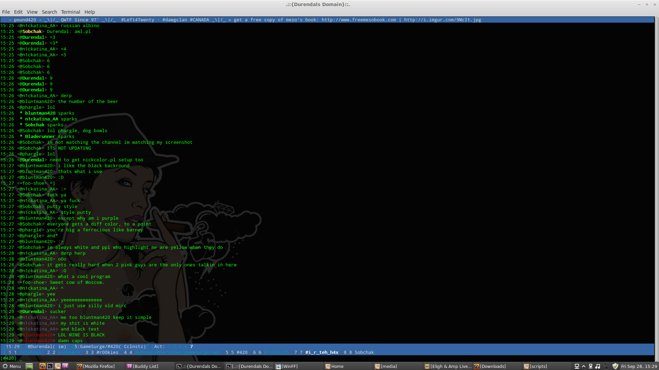Open file manager quick launcher icon
The height and width of the screenshot is (370, 659).
coord(58,366)
